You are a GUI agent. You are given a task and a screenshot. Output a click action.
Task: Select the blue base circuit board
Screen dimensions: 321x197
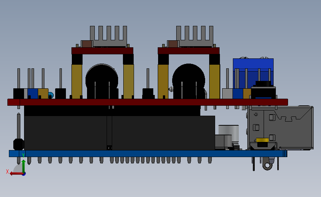(x=148, y=154)
